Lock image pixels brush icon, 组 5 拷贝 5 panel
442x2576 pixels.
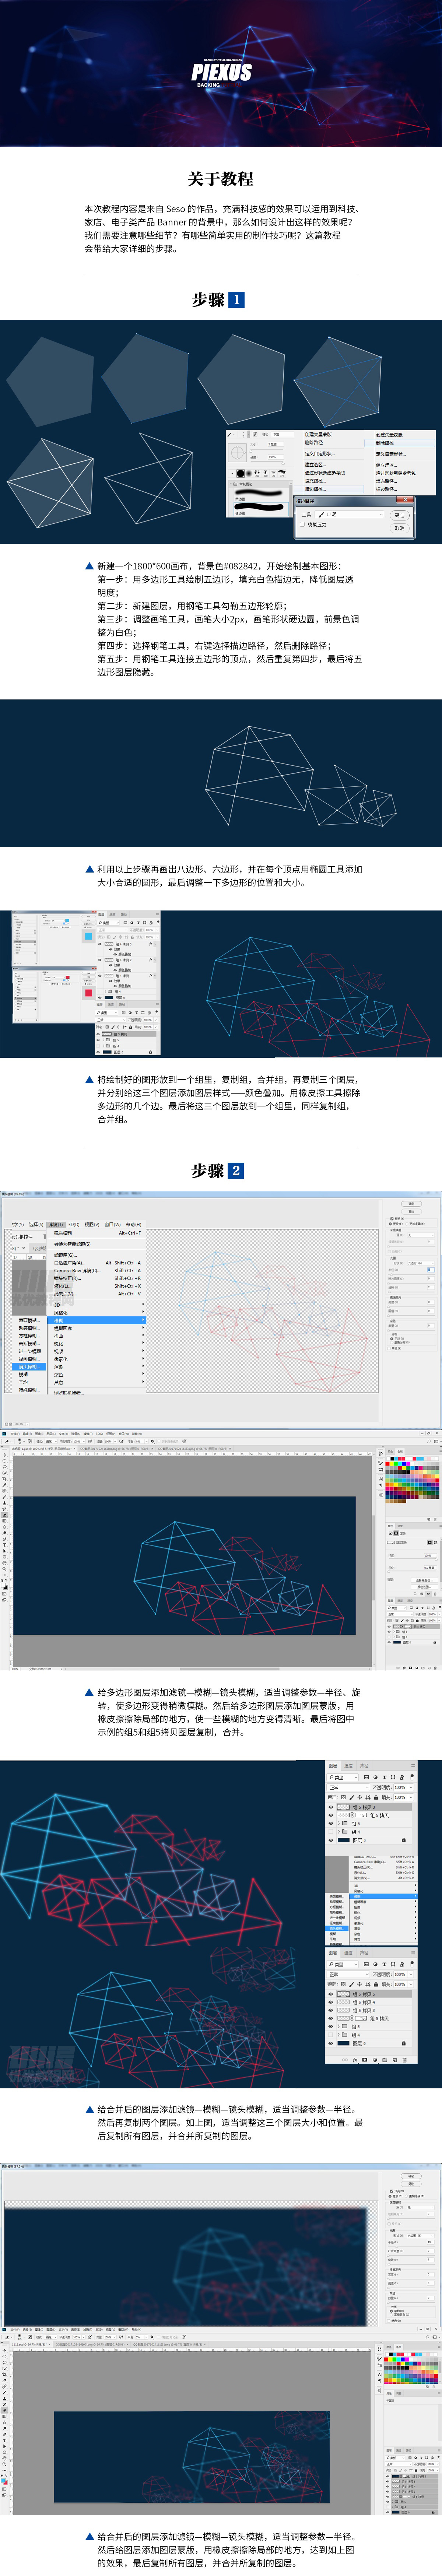click(353, 1984)
